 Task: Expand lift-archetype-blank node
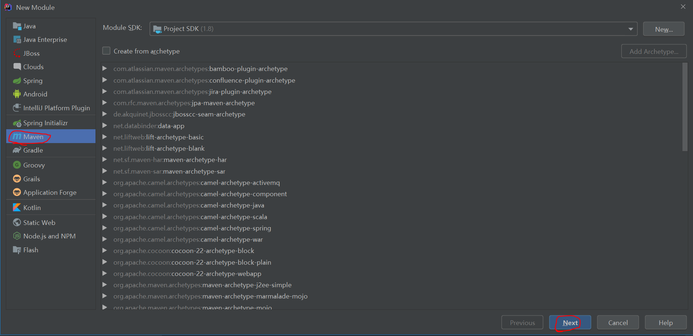point(105,148)
